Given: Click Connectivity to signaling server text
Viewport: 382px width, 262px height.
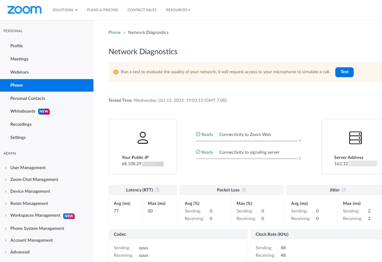Looking at the screenshot, I should 249,152.
